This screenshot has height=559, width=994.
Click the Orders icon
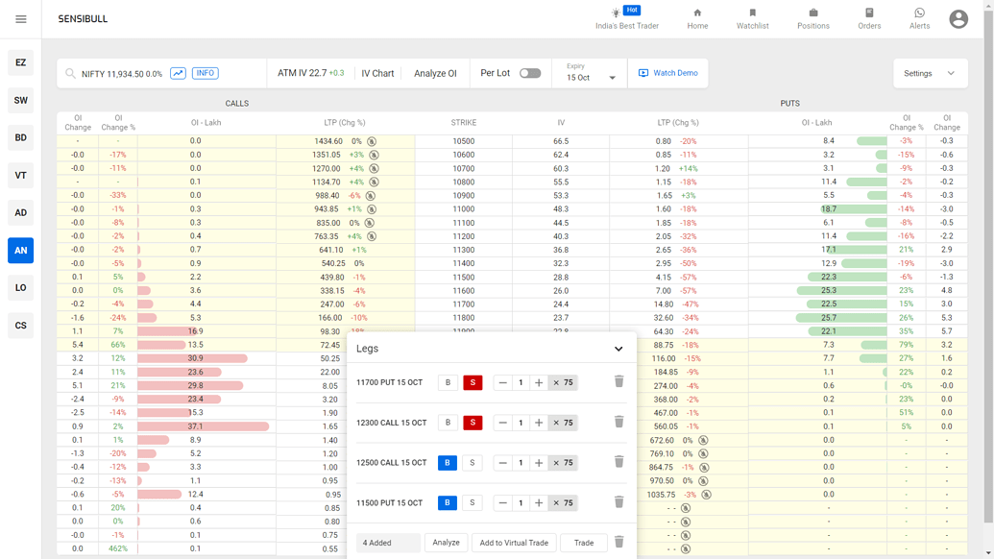[868, 13]
